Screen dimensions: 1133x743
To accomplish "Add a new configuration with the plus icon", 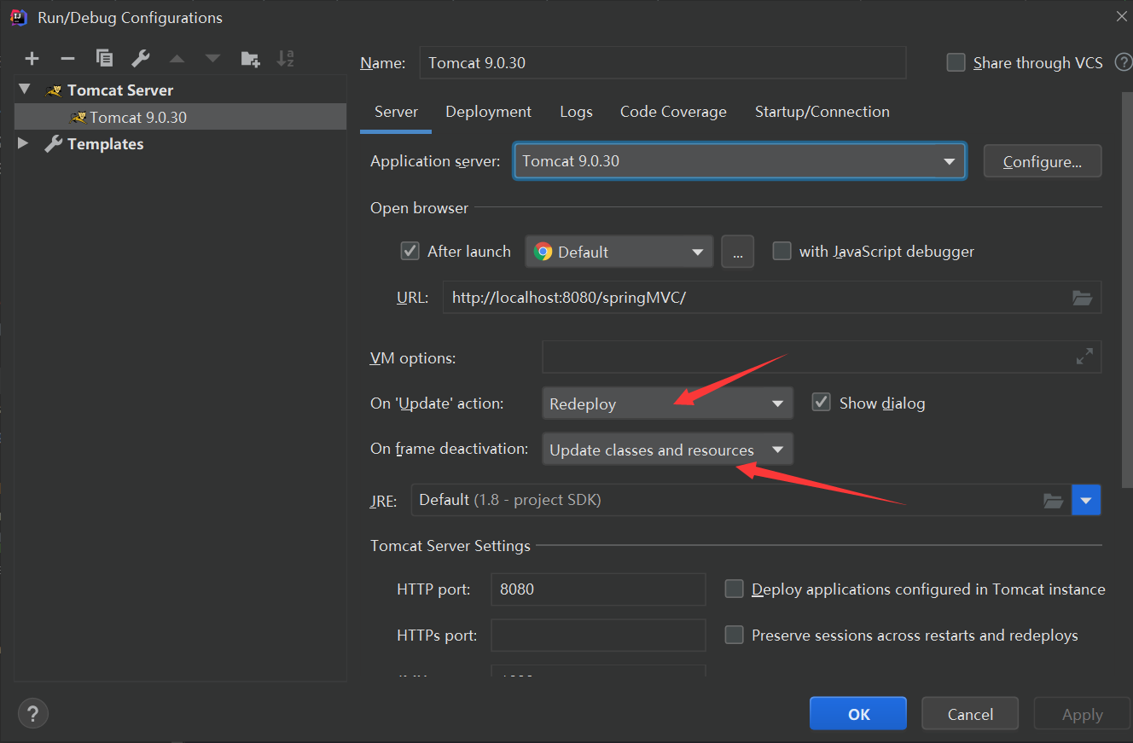I will tap(32, 59).
